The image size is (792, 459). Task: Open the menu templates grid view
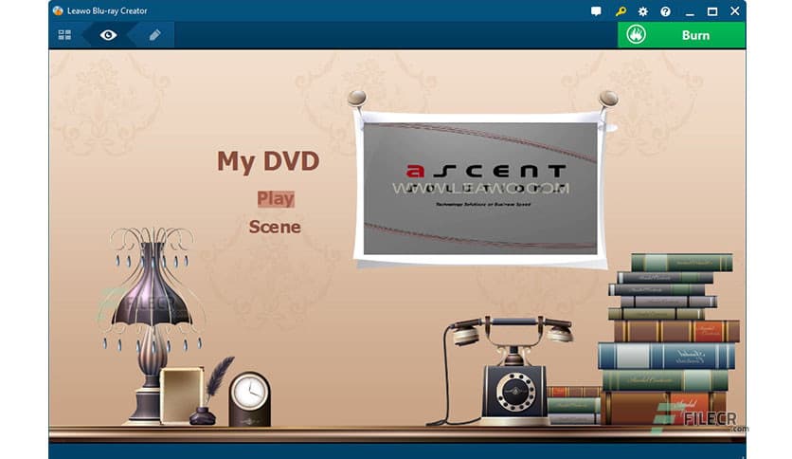tap(64, 35)
